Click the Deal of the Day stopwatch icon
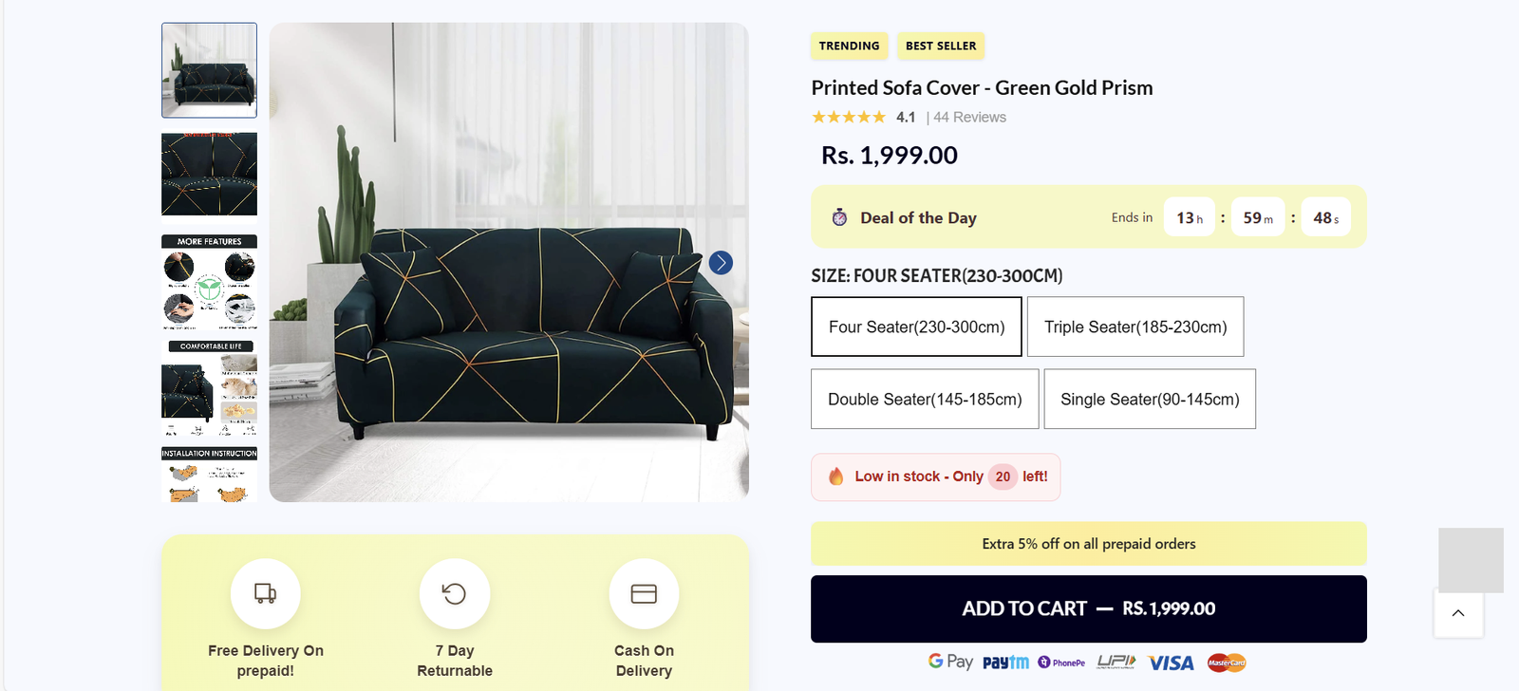This screenshot has height=691, width=1519. 839,217
